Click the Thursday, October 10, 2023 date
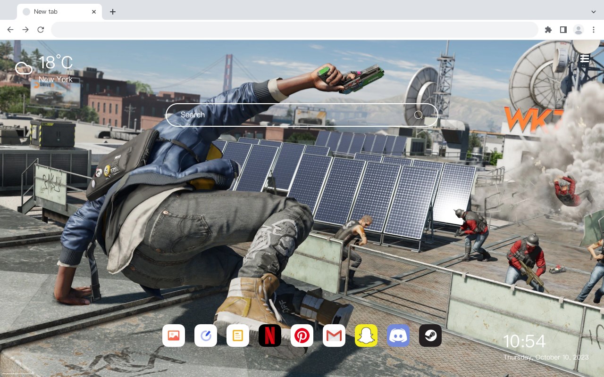The width and height of the screenshot is (604, 377). 546,357
